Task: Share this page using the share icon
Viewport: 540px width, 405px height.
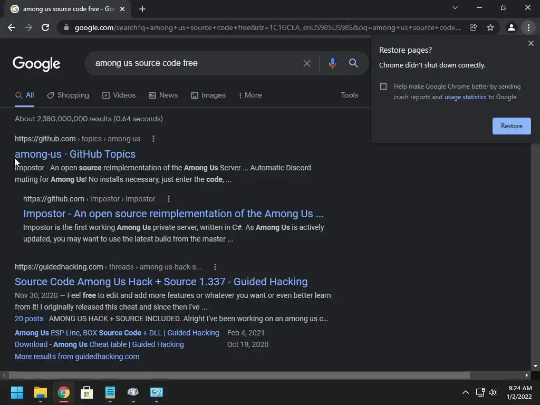Action: click(473, 27)
